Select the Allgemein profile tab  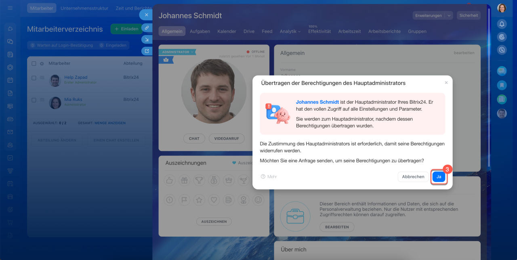point(172,31)
